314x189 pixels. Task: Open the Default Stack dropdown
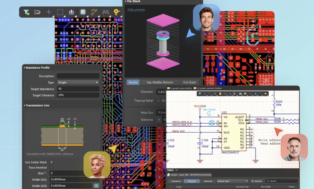pyautogui.click(x=232, y=181)
